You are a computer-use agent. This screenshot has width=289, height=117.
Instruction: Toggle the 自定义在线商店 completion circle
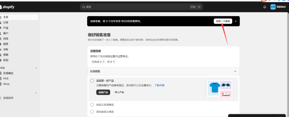tap(92, 105)
